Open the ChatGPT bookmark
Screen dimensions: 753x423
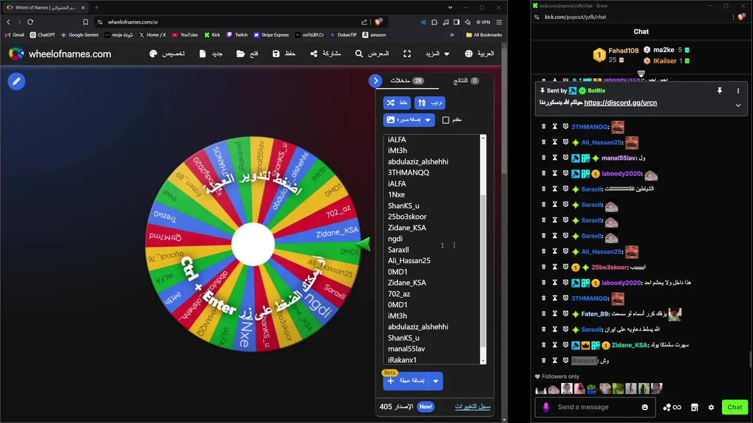pos(42,35)
